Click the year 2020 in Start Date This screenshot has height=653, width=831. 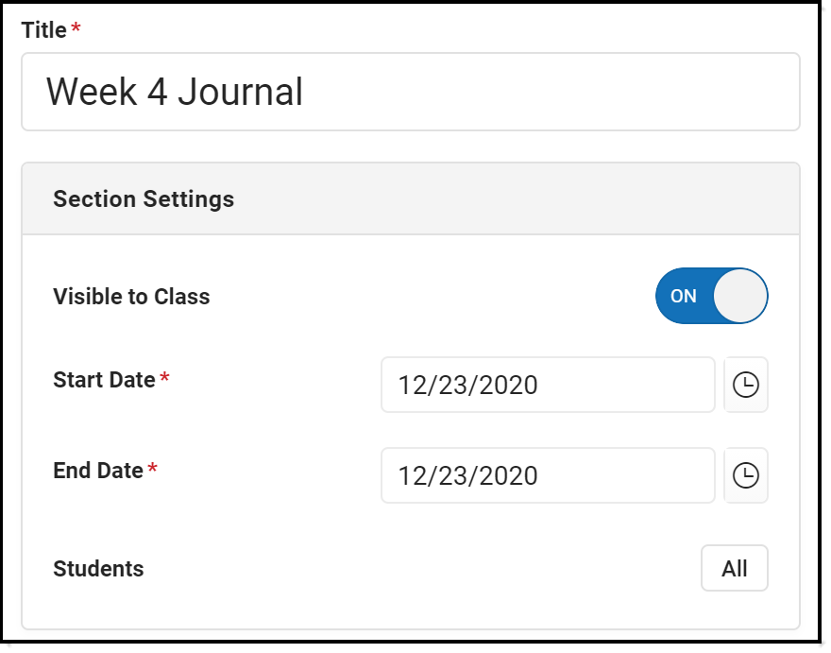(x=507, y=386)
